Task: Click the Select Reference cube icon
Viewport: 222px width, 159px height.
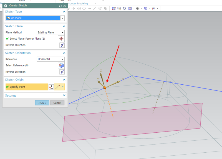Action: (x=61, y=65)
